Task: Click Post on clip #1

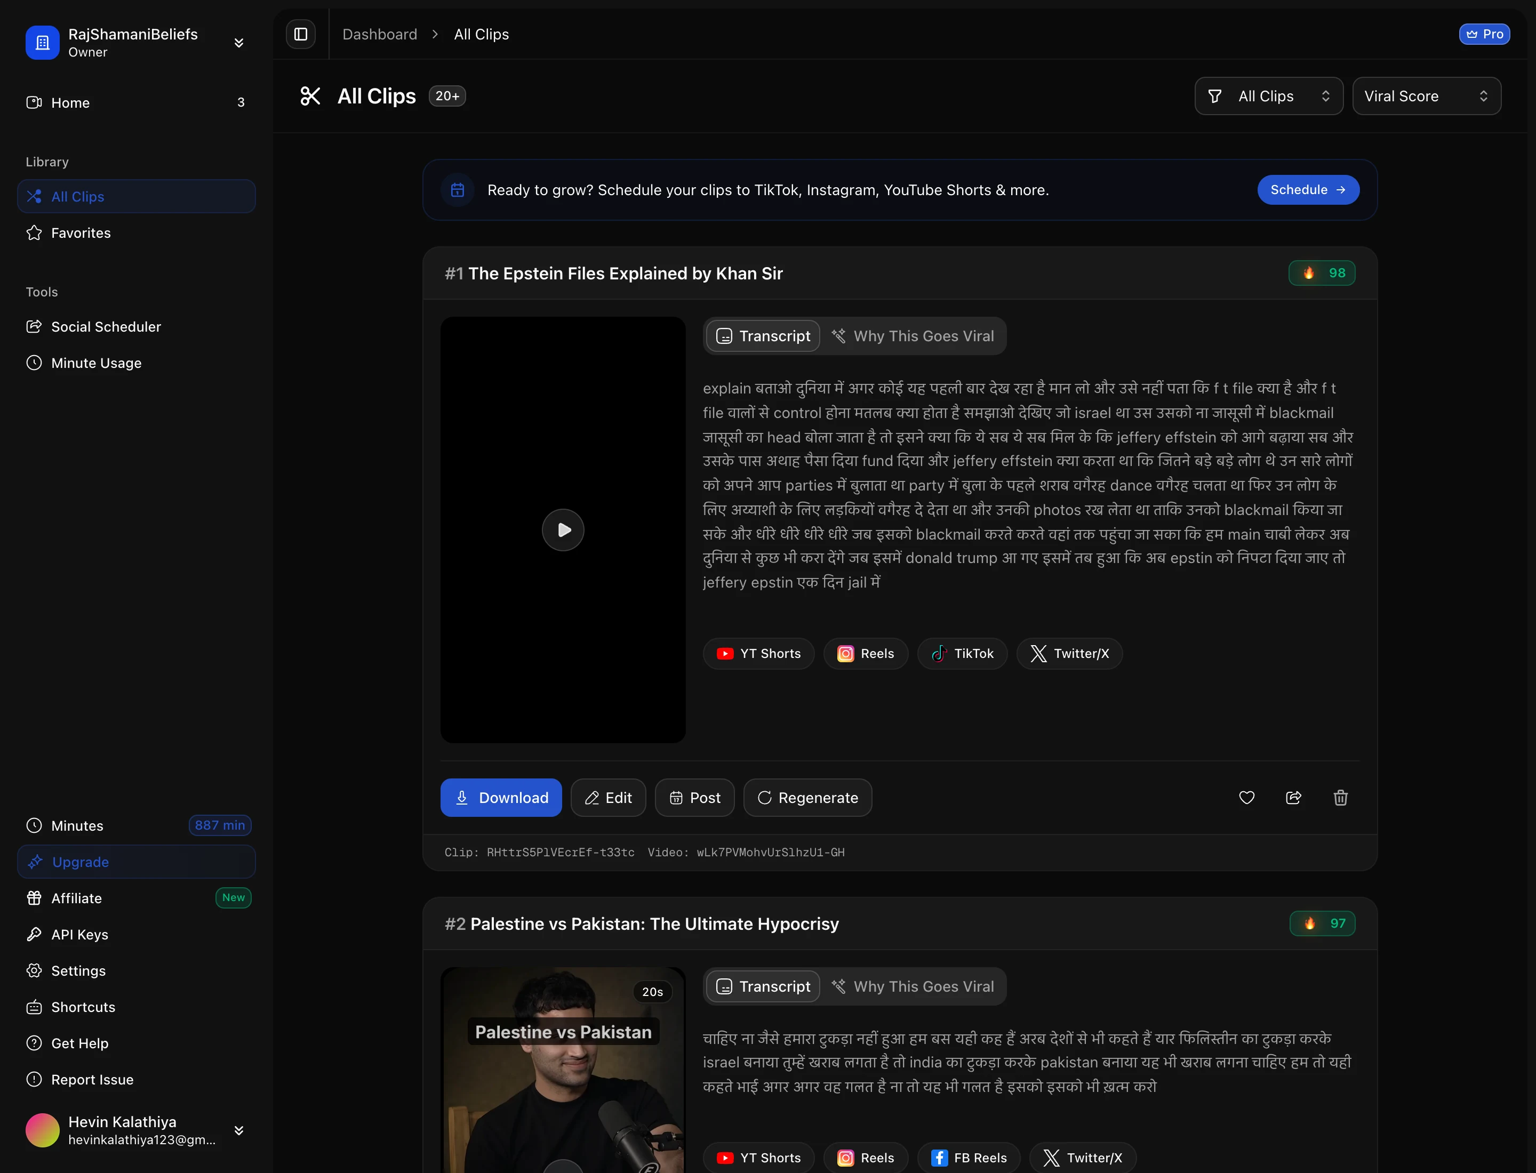Action: pos(694,797)
